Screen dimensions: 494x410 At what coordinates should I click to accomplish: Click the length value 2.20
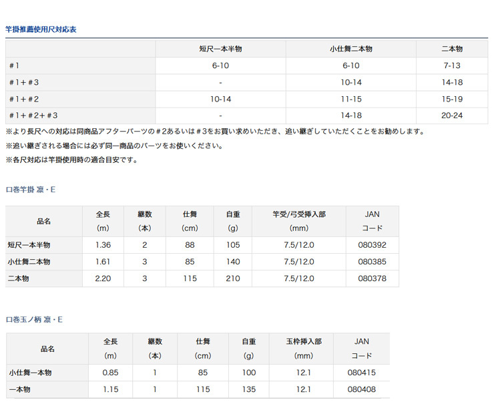[x=103, y=278]
